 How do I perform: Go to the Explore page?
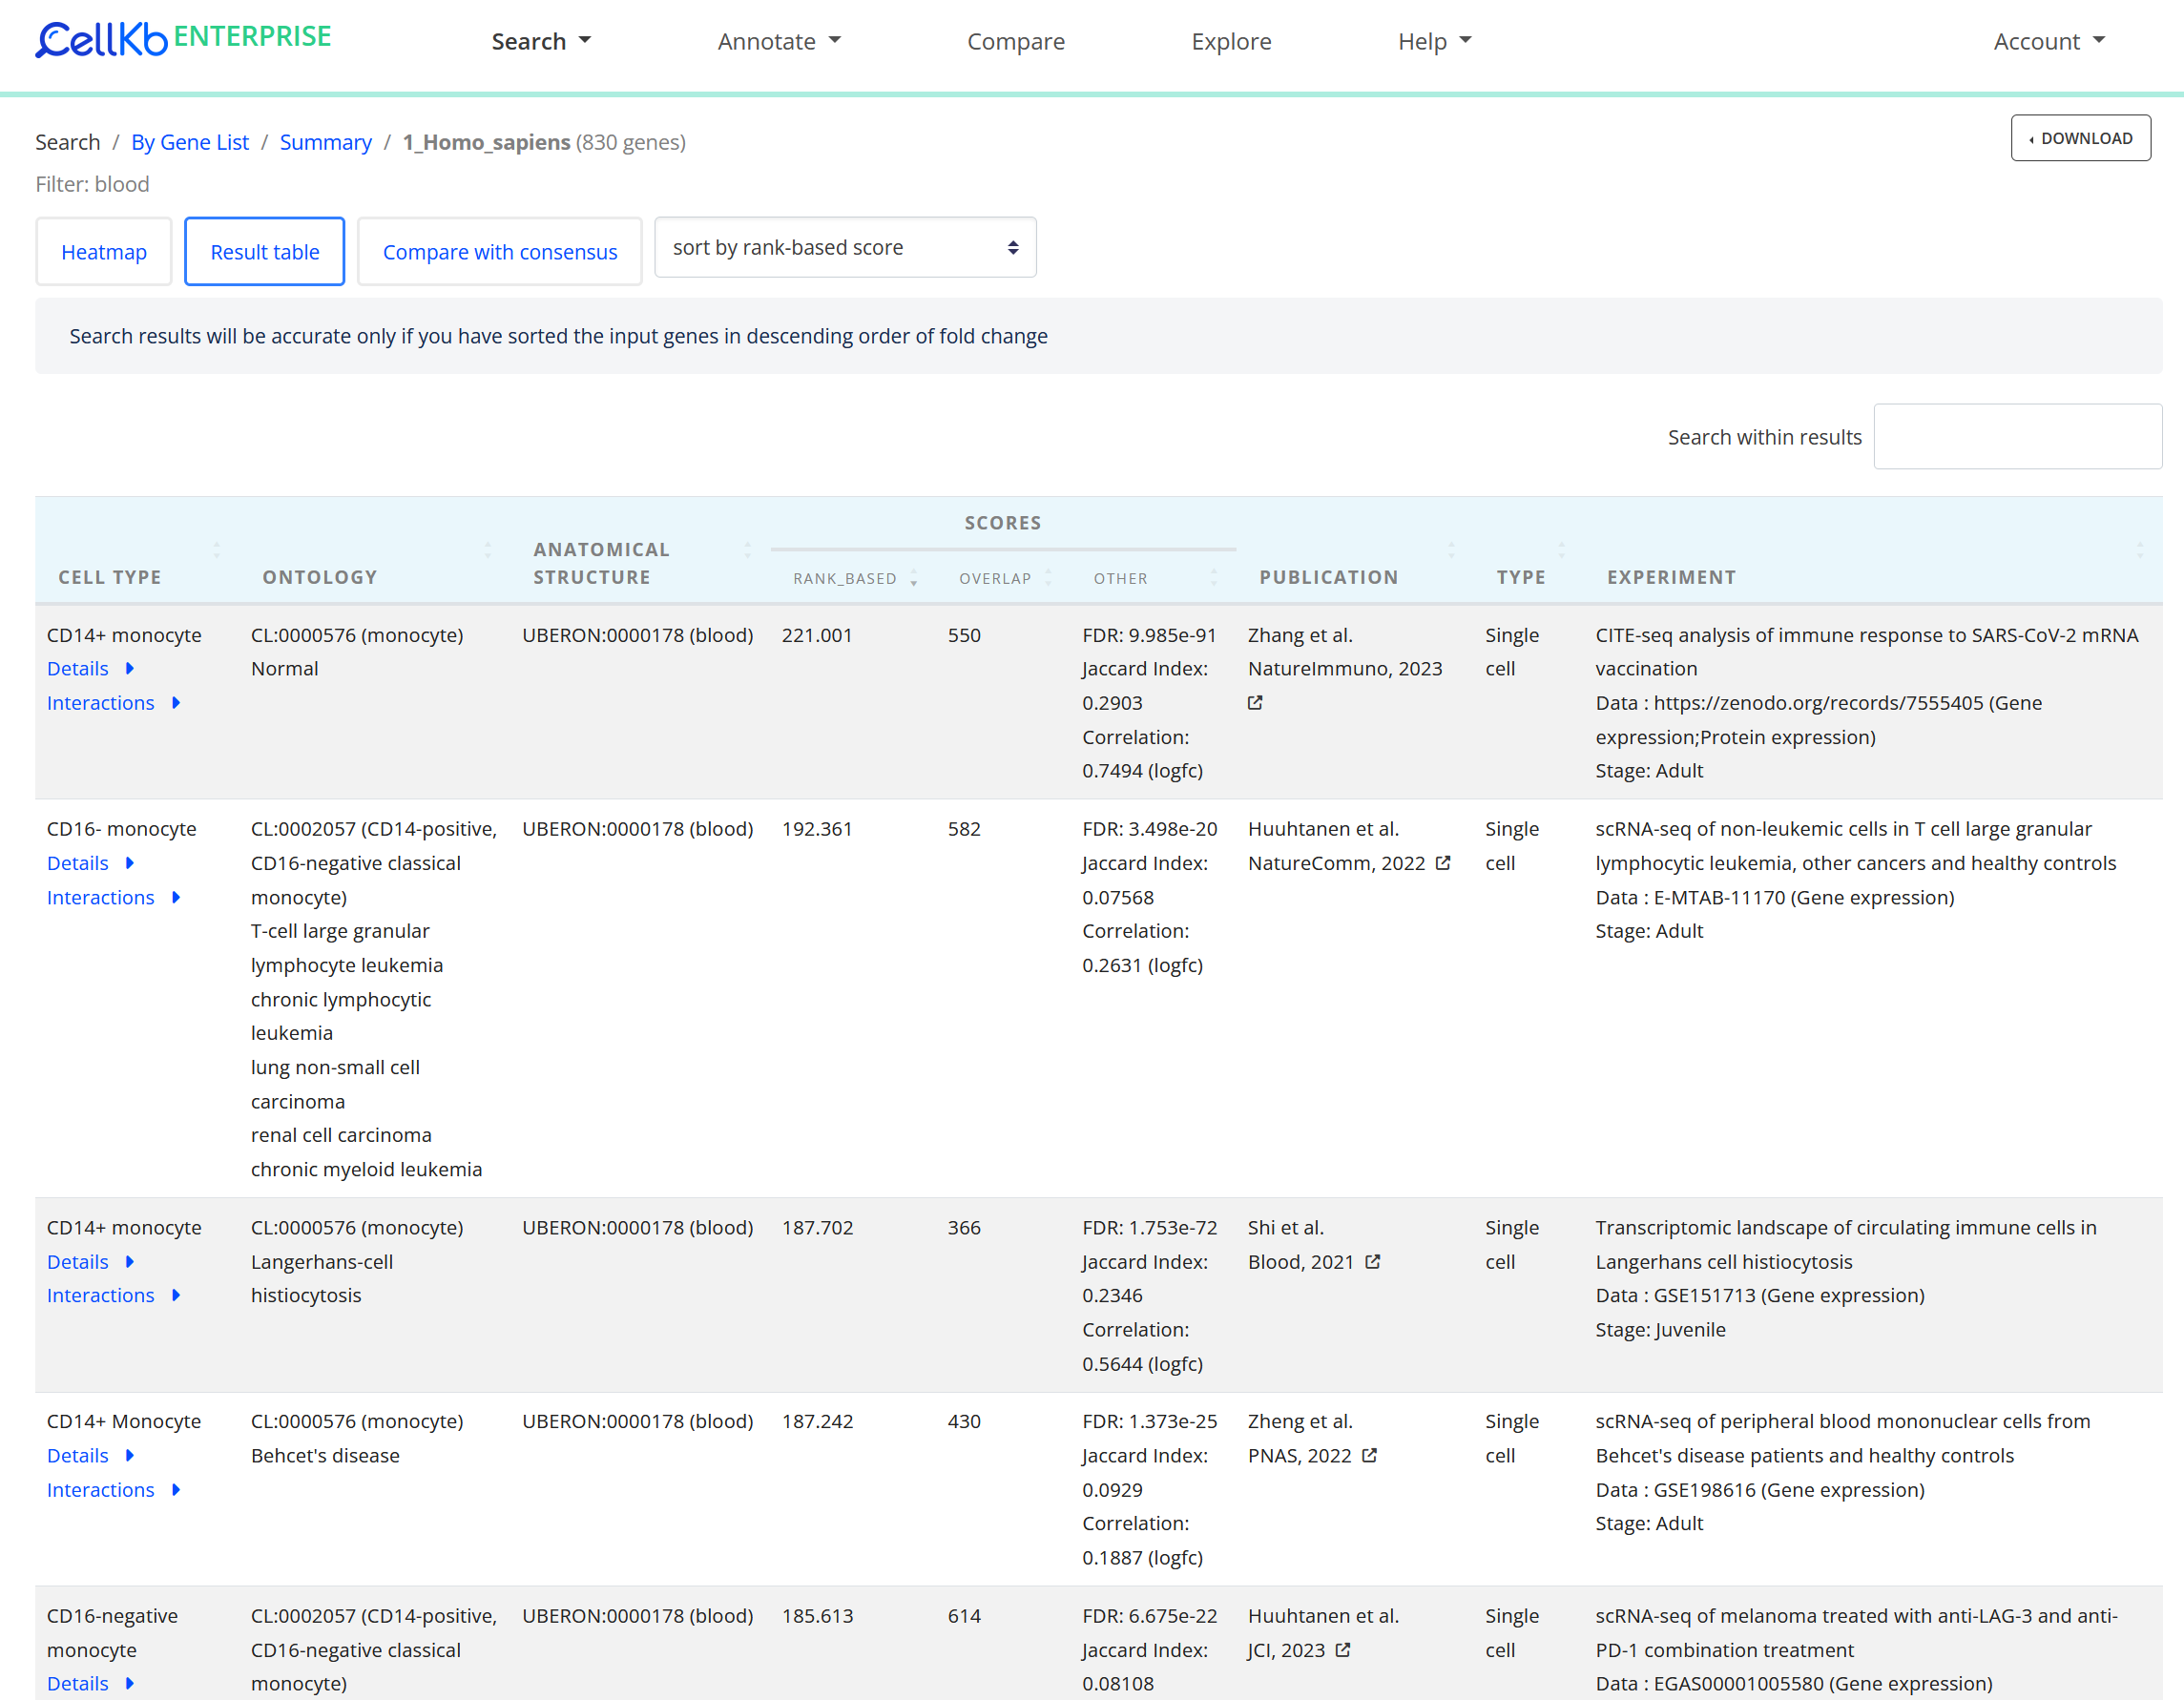tap(1231, 41)
